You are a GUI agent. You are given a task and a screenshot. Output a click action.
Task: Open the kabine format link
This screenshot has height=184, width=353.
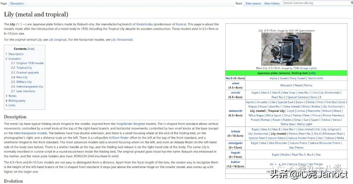(x=235, y=162)
